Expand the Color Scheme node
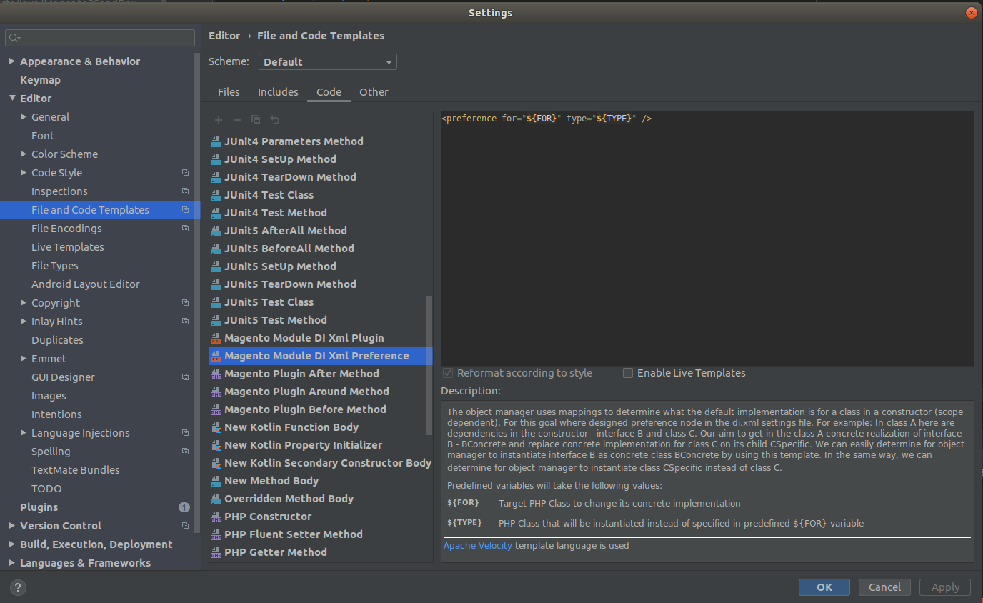Image resolution: width=983 pixels, height=603 pixels. pos(24,154)
